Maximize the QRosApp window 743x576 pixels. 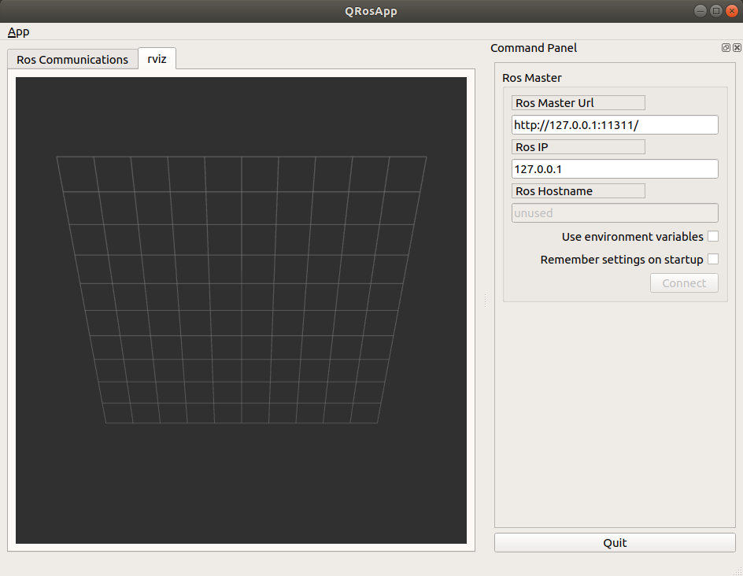point(716,11)
